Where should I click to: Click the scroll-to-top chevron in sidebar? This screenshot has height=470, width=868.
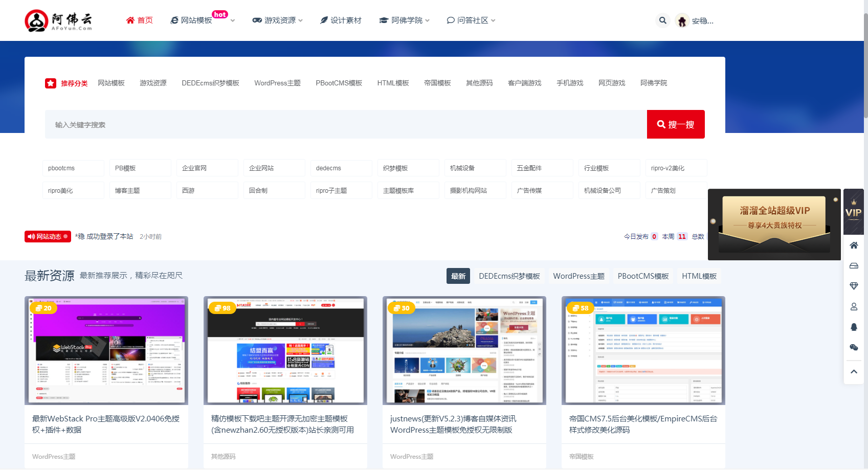[x=854, y=371]
